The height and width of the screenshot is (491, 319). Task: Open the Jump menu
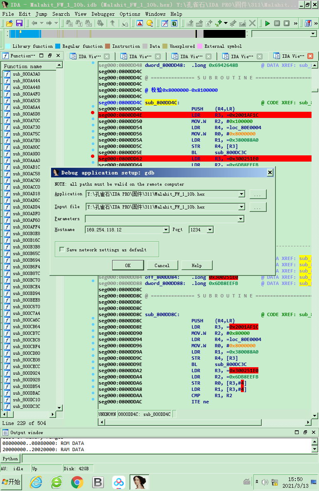point(41,14)
